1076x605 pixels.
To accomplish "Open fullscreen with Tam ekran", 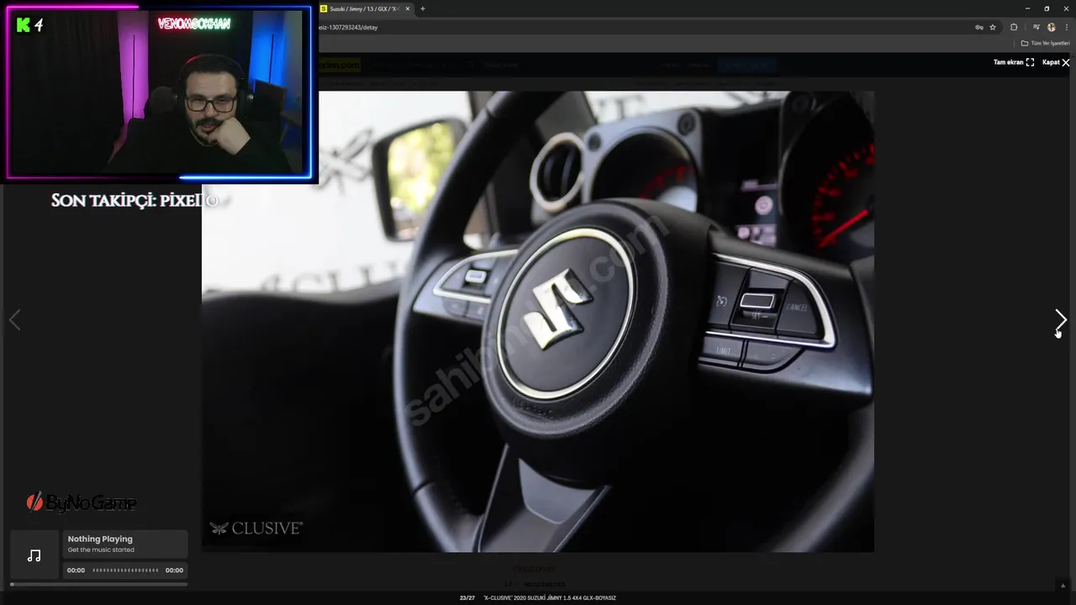I will tap(1014, 62).
